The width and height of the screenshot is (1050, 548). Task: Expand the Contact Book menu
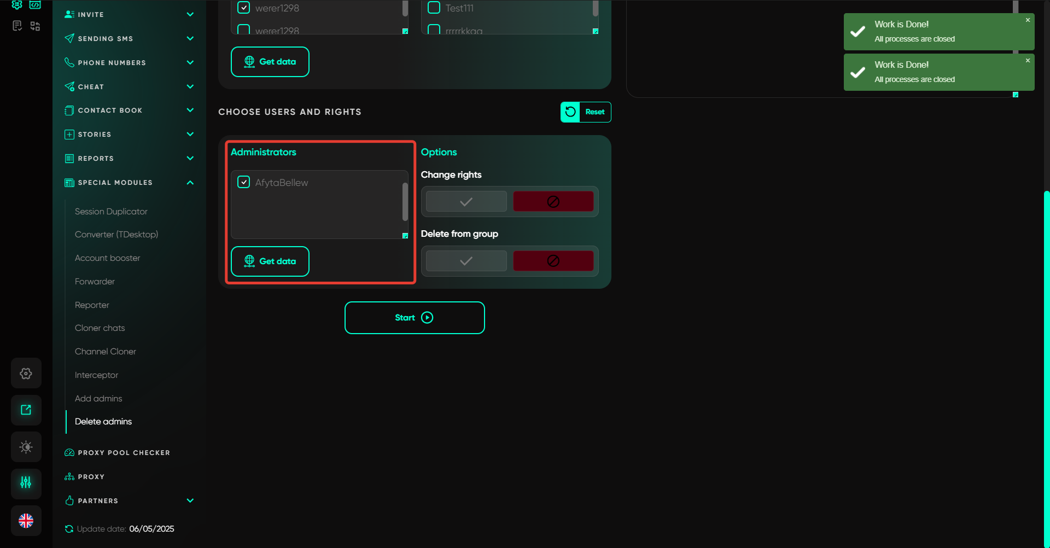pyautogui.click(x=190, y=110)
